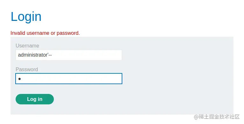The width and height of the screenshot is (244, 124).
Task: Focus the Username input field
Action: click(x=69, y=55)
